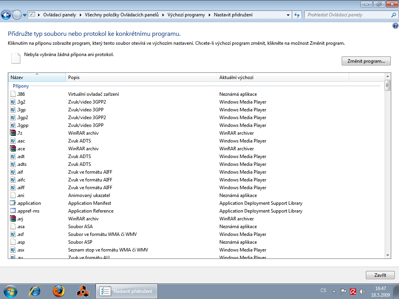
Task: Select the .3gp2 media file icon
Action: point(13,118)
